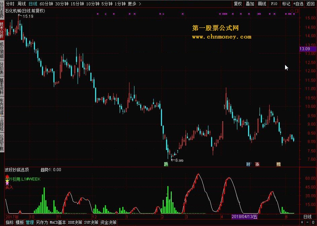The width and height of the screenshot is (317, 226).
Task: Select the 管理 tab at bottom
Action: tap(30, 222)
